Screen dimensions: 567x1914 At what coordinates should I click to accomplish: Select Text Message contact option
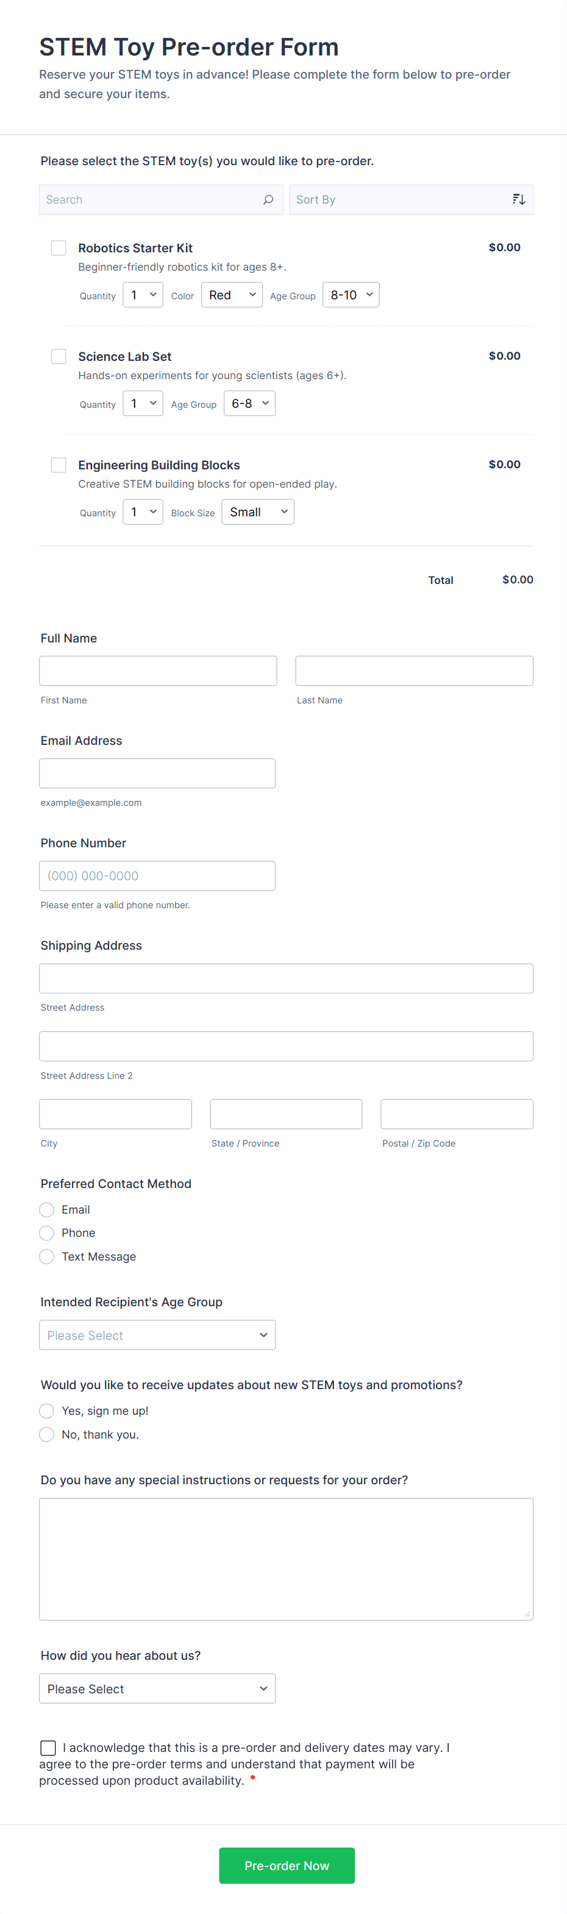(47, 1256)
